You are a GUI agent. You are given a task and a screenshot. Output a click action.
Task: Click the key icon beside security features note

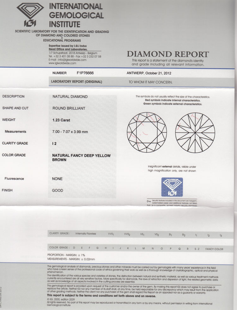(x=149, y=201)
